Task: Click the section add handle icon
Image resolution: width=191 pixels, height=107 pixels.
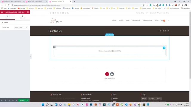Action: coord(107,35)
